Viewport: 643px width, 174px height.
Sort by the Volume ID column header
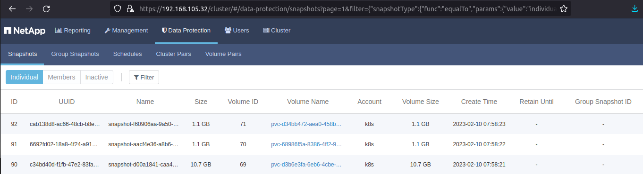[243, 102]
